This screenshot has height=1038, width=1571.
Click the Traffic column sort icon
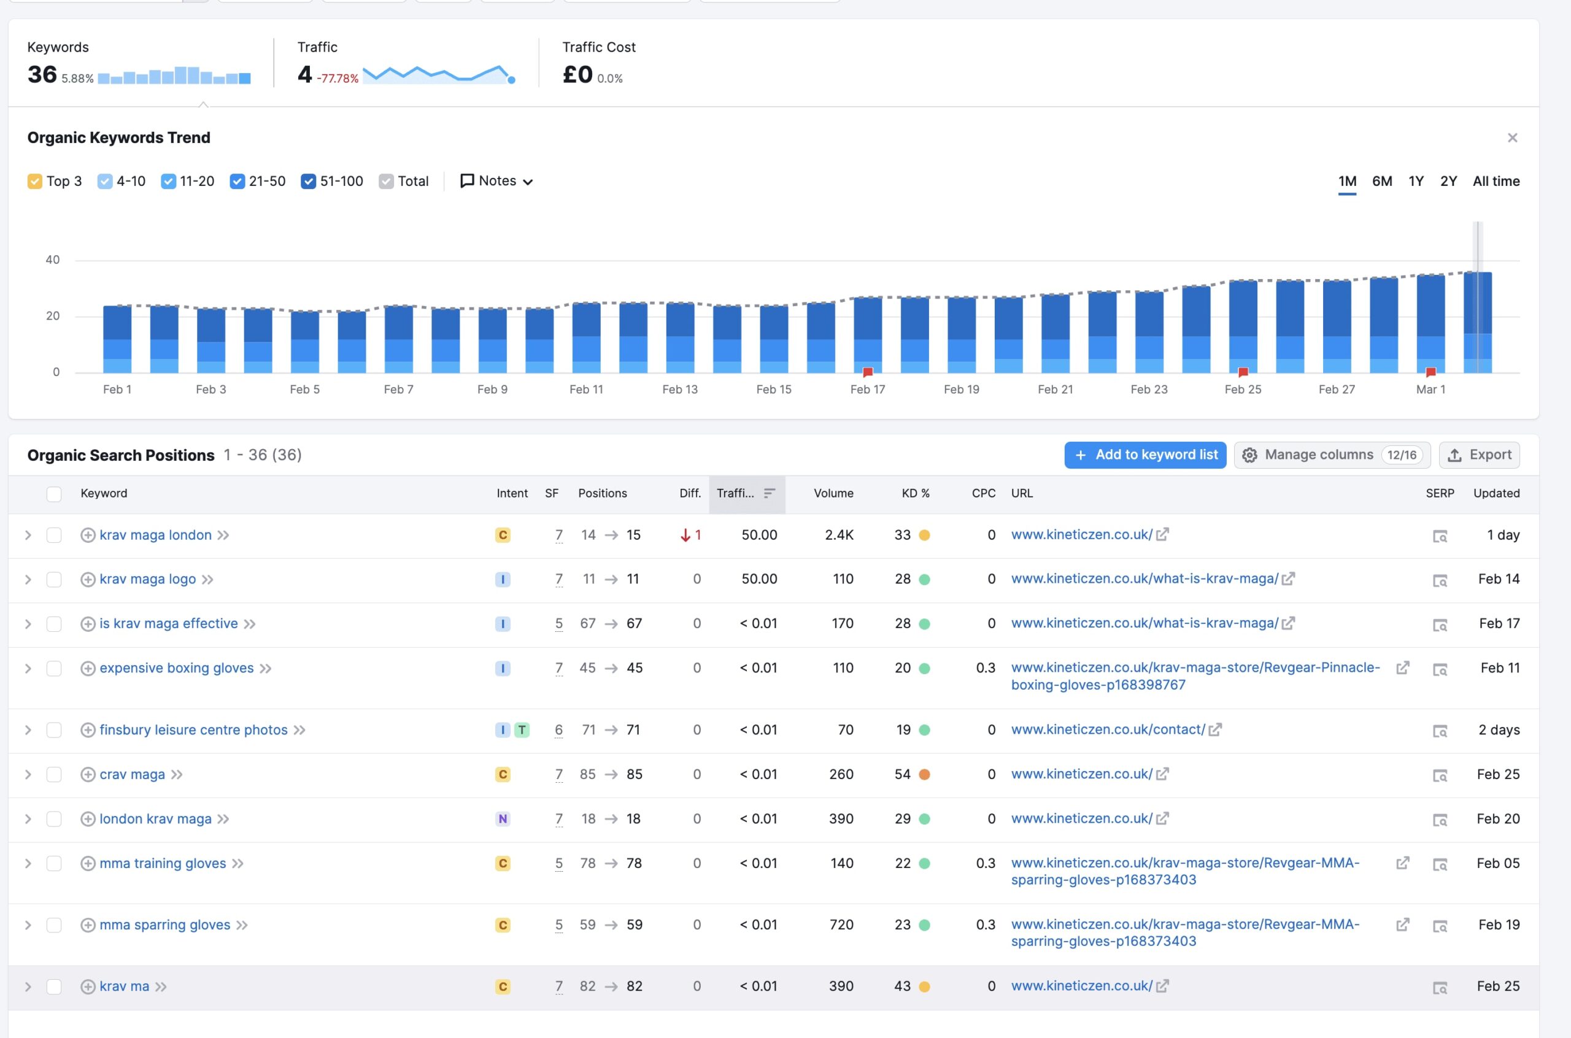768,493
